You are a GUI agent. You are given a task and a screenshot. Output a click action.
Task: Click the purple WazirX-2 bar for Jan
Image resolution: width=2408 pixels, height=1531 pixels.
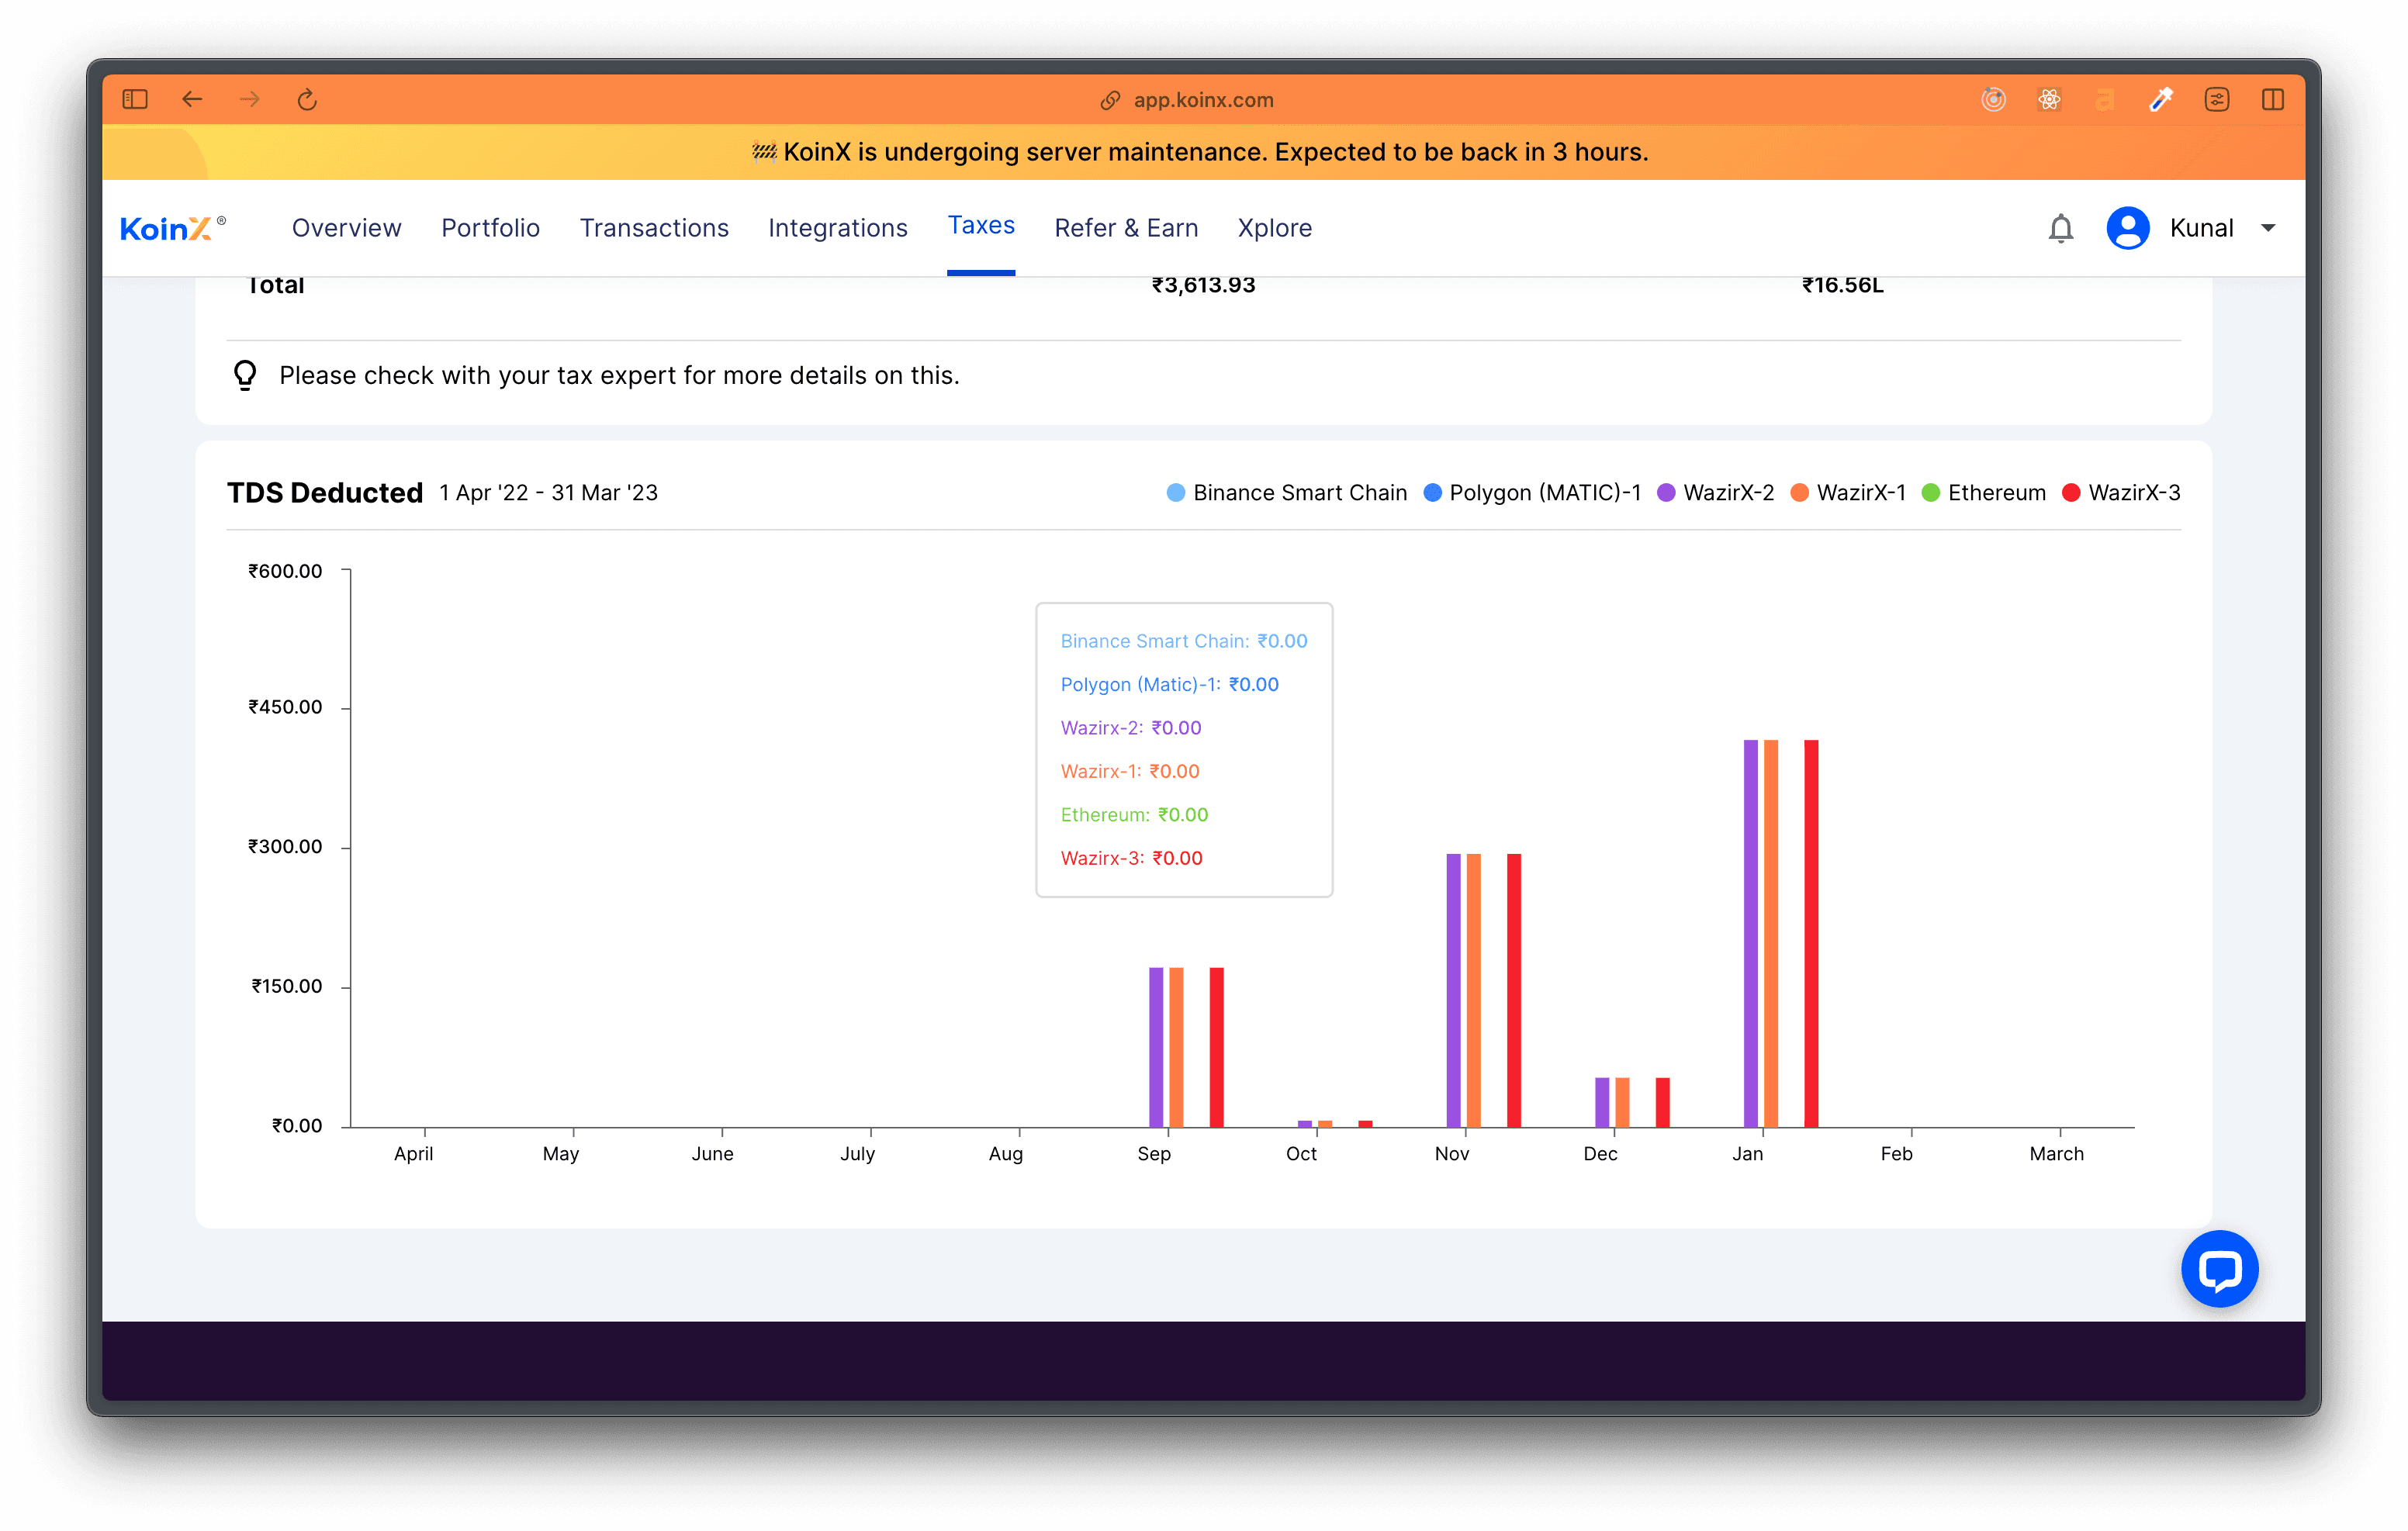tap(1750, 933)
